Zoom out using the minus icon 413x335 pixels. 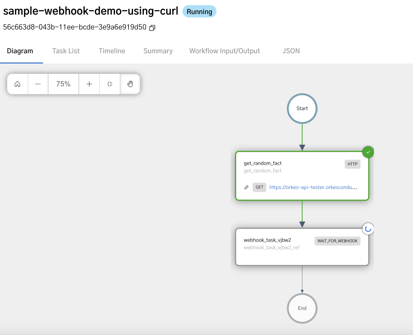38,84
